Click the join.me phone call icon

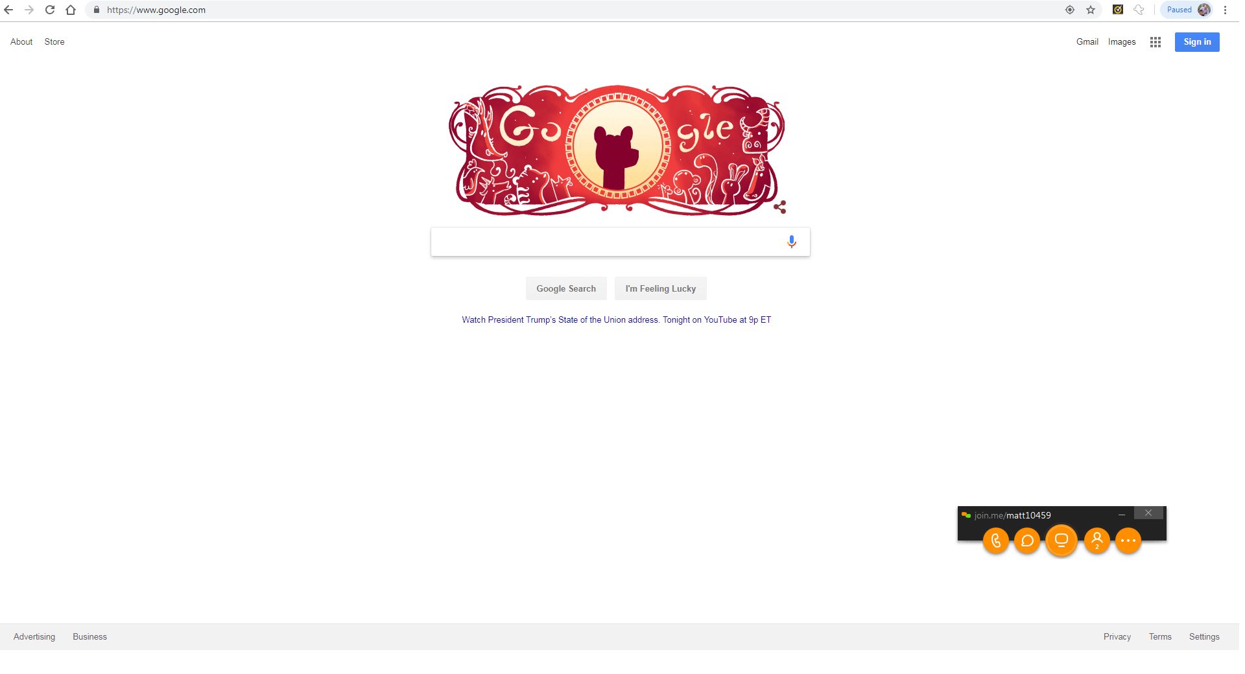pos(996,540)
